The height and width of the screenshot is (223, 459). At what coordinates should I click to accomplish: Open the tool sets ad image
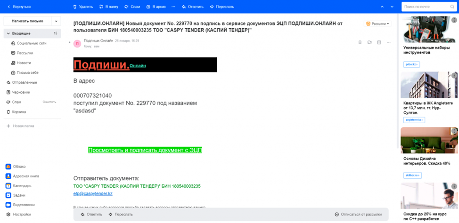pyautogui.click(x=428, y=30)
